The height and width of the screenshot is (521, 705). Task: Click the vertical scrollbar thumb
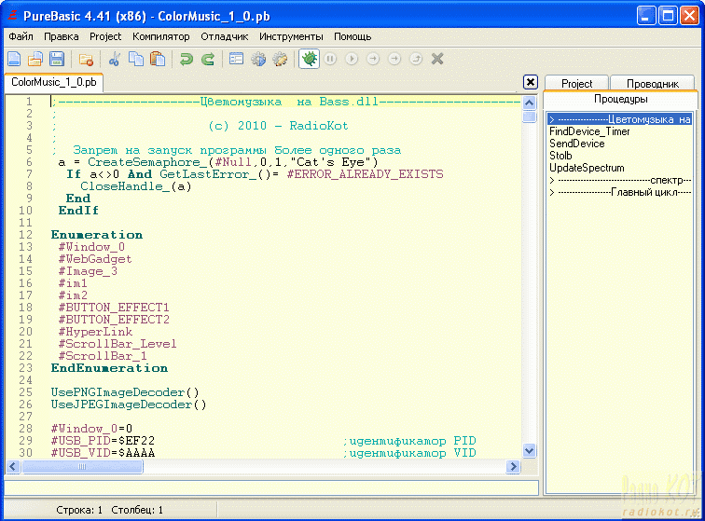pos(530,117)
